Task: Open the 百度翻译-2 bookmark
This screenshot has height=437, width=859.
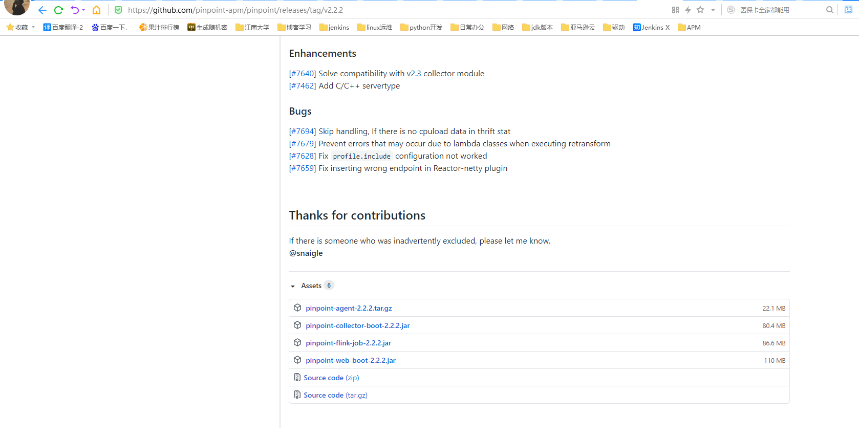Action: (x=63, y=28)
